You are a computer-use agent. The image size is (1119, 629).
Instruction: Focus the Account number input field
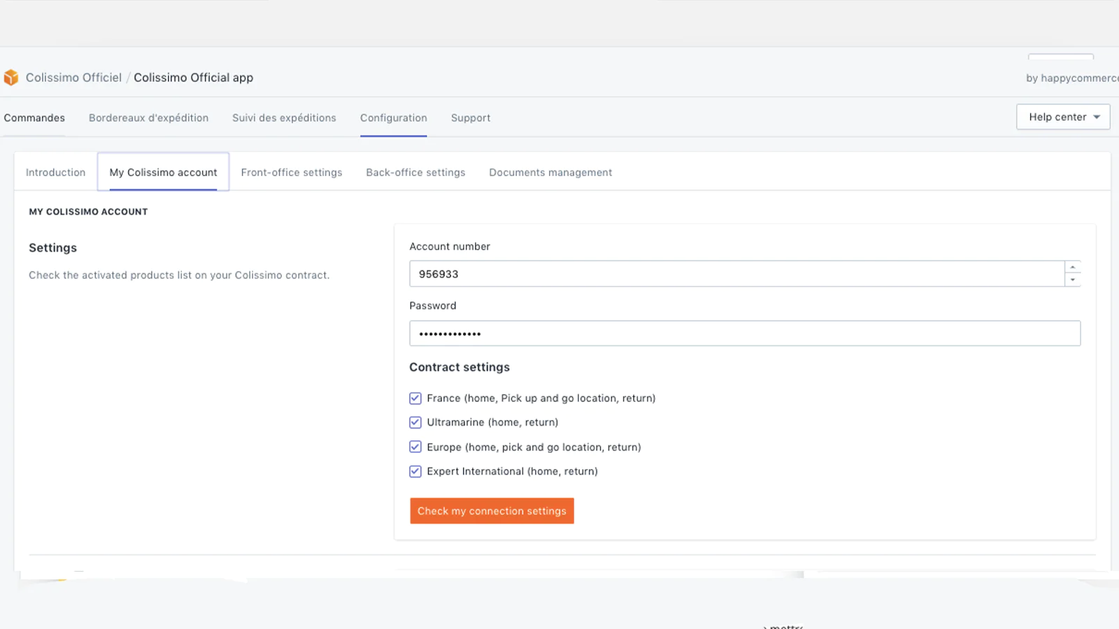(x=737, y=274)
